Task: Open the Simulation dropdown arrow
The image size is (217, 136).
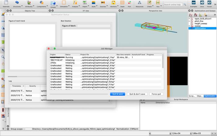Action: [69, 6]
